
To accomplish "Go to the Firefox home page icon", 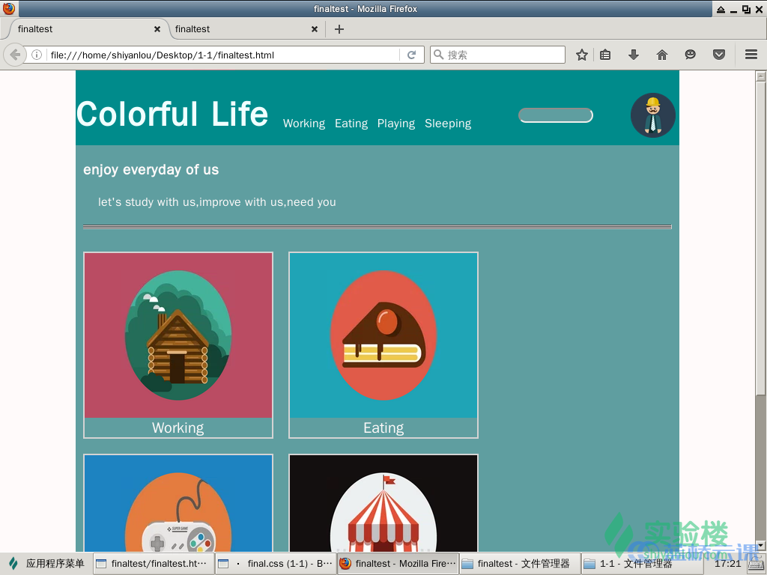I will tap(661, 55).
